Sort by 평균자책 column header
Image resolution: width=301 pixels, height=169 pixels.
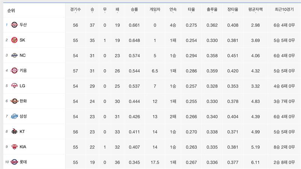point(255,9)
